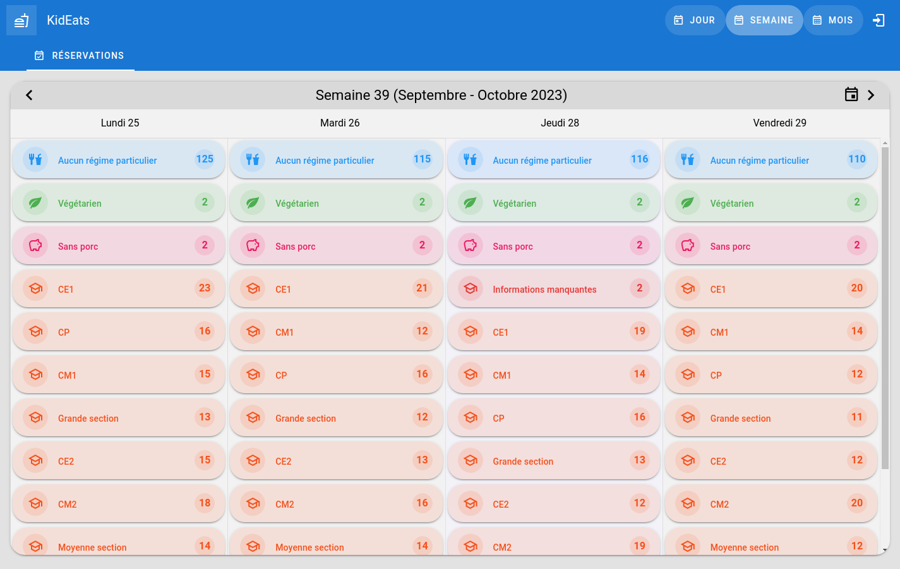Open the RÉSERVATIONS tab

(x=80, y=56)
